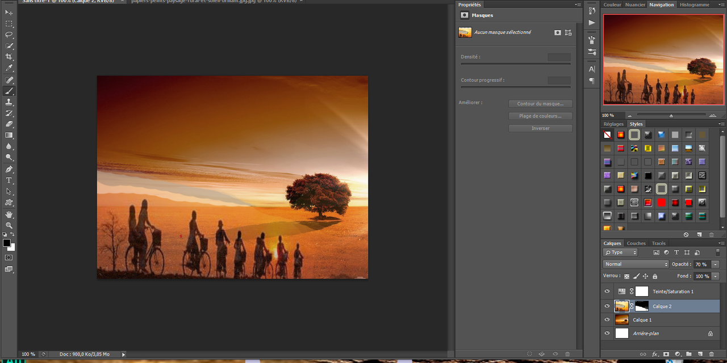The image size is (727, 363).
Task: Click the Inverser button
Action: [540, 128]
